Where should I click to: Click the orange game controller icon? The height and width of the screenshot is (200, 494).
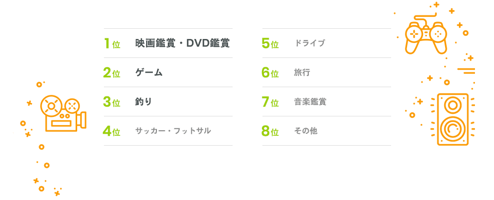(x=426, y=35)
